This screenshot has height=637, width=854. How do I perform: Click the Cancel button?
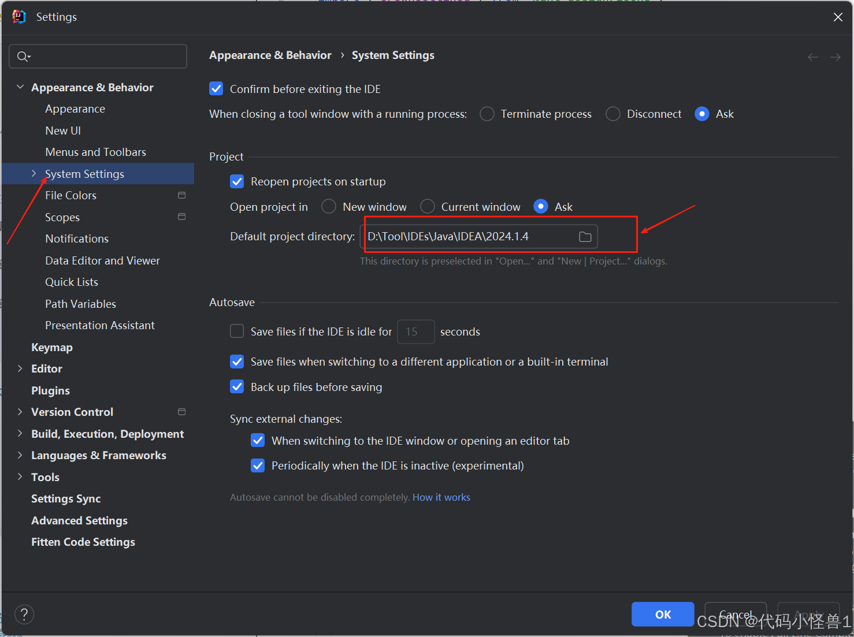pos(736,614)
